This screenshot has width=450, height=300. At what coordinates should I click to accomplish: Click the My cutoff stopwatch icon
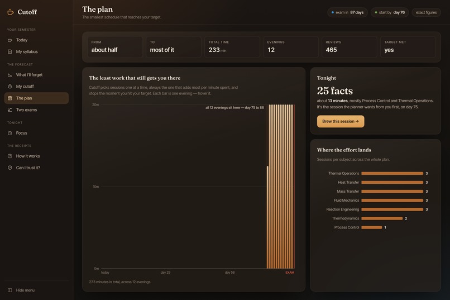click(9, 87)
